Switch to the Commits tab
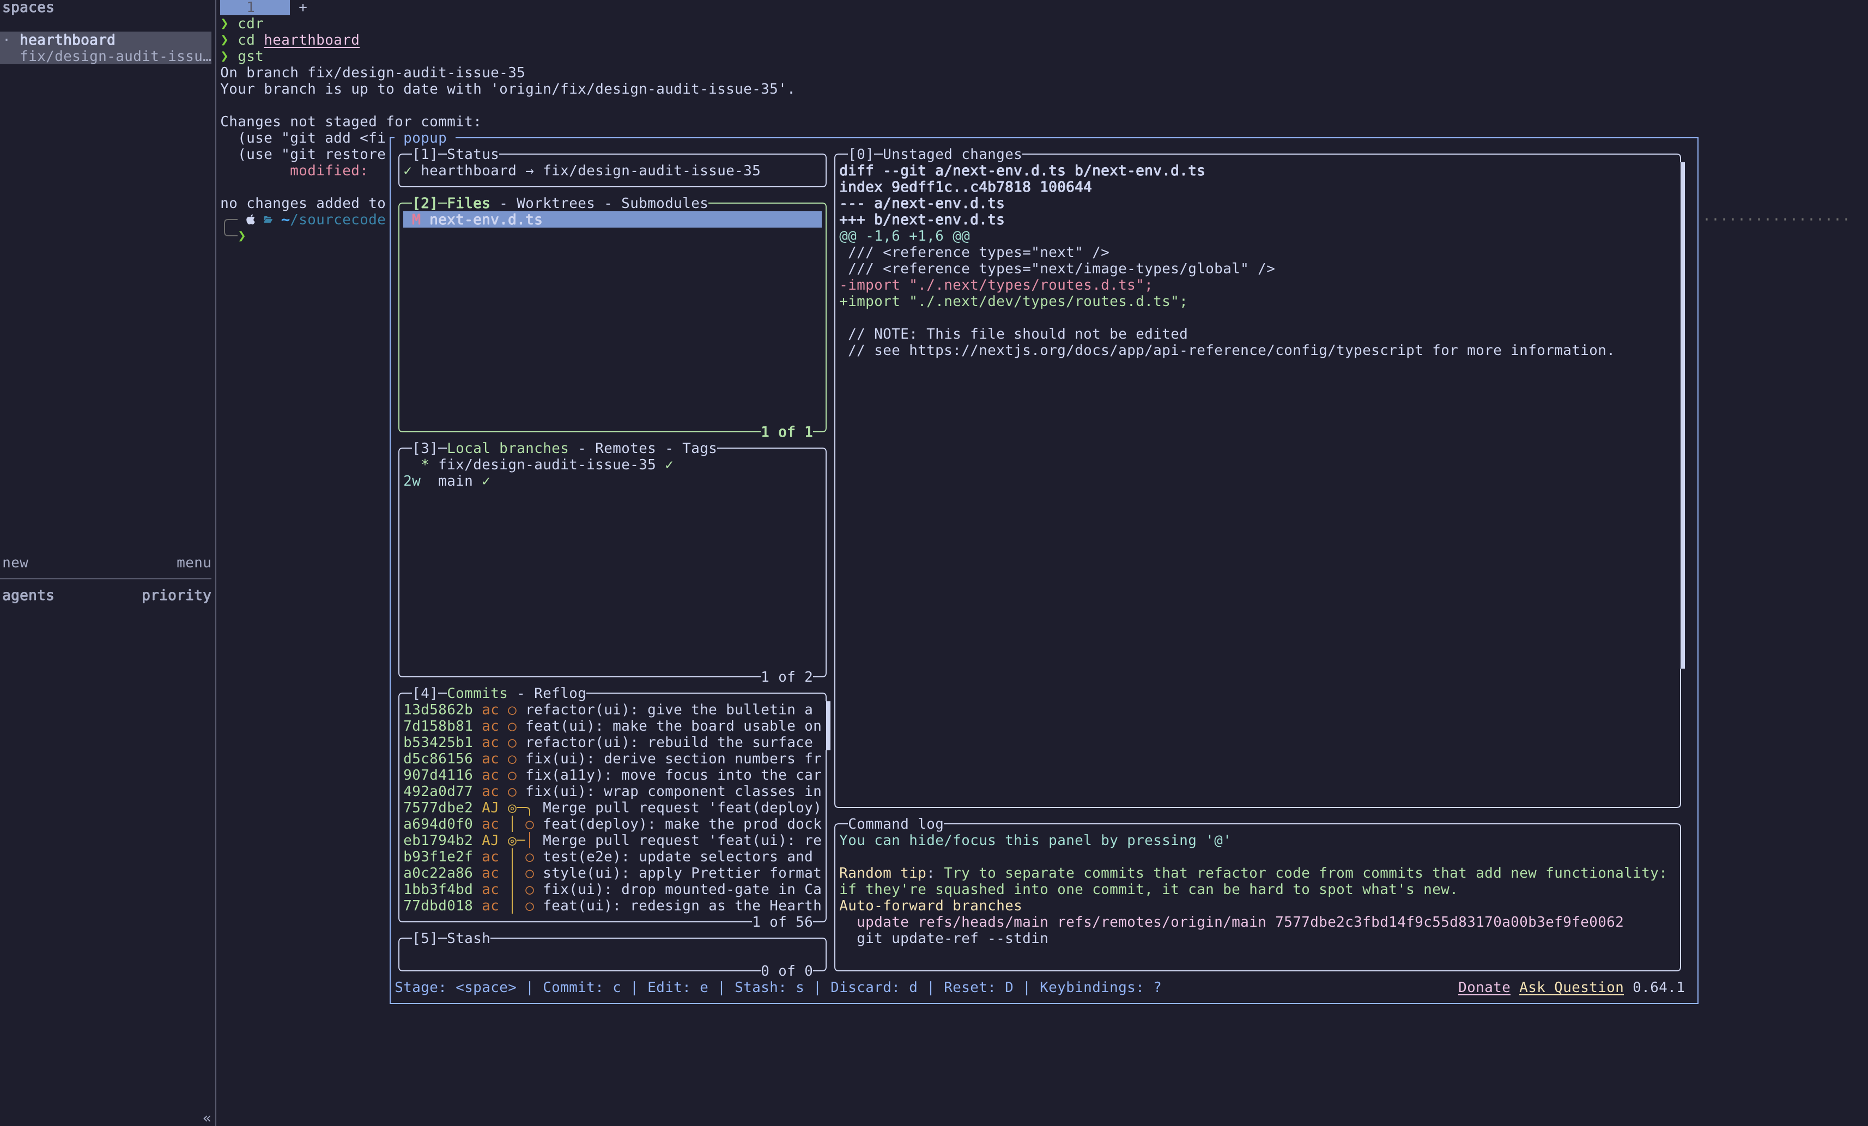This screenshot has height=1126, width=1868. pyautogui.click(x=477, y=693)
